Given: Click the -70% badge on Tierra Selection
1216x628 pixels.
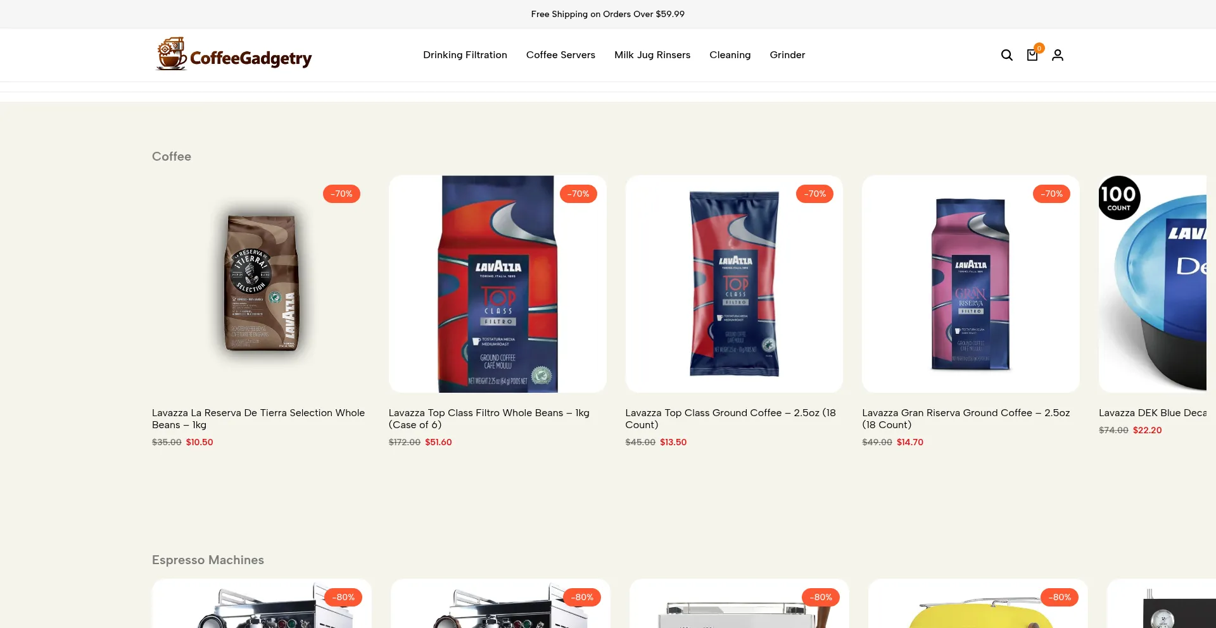Looking at the screenshot, I should 341,194.
